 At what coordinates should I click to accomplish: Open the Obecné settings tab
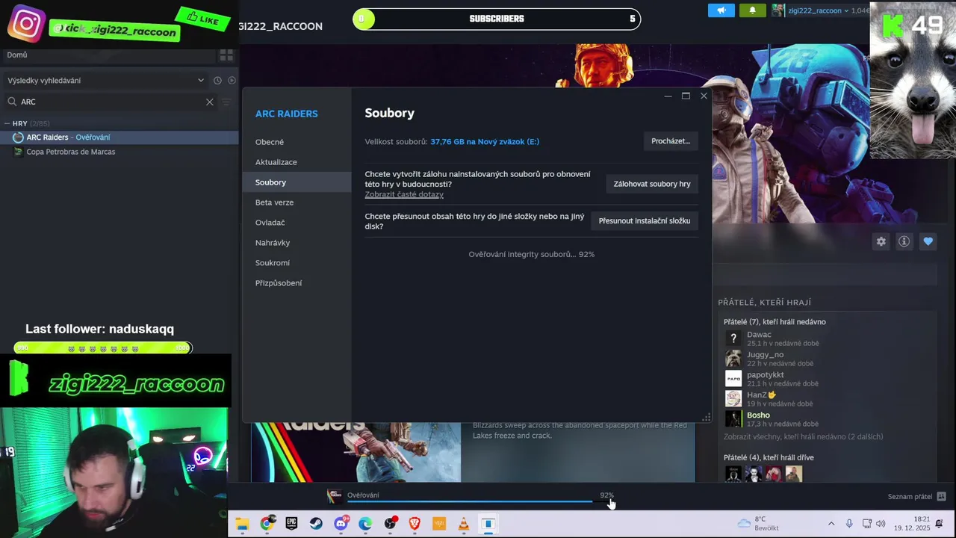pyautogui.click(x=270, y=142)
